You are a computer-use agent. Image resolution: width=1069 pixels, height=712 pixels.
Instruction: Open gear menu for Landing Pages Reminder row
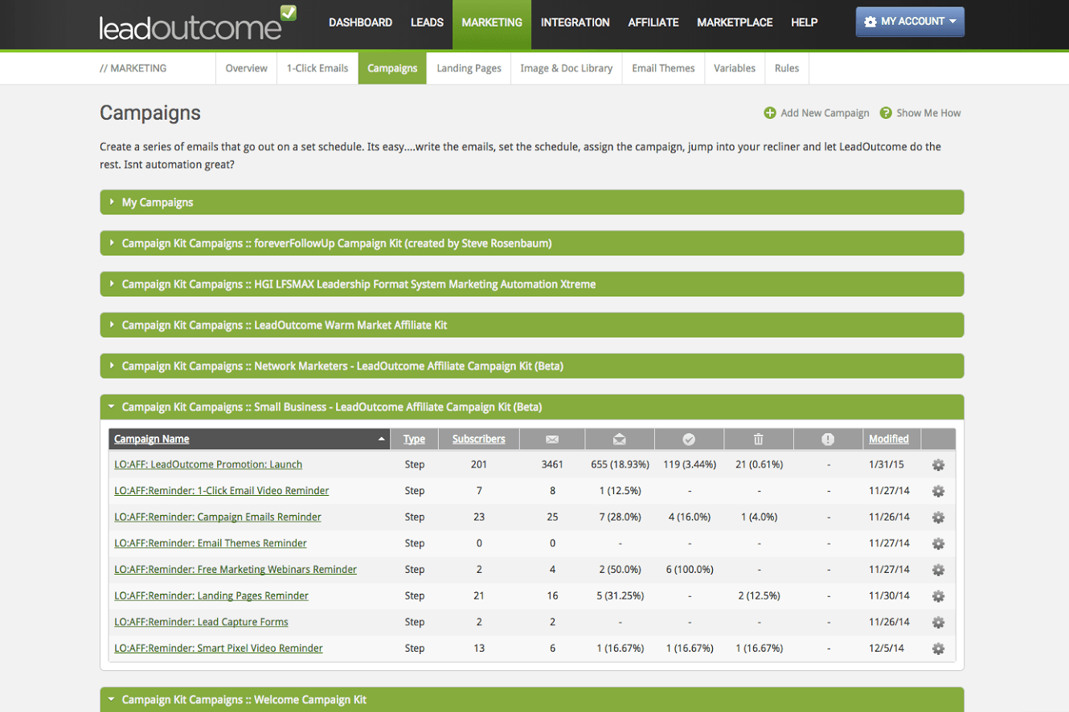[938, 596]
